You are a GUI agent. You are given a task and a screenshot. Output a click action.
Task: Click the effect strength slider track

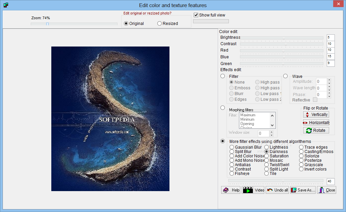click(275, 181)
